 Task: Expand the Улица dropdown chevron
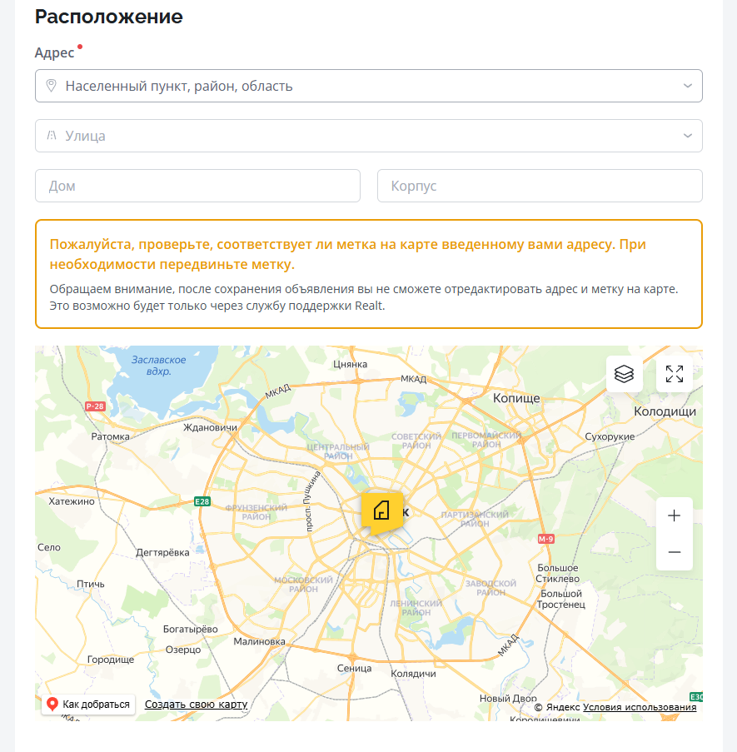pos(687,136)
